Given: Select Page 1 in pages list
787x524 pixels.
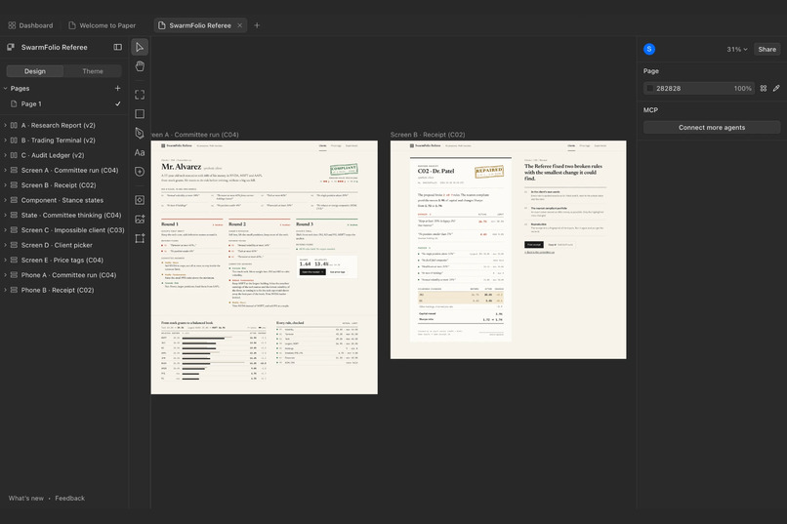Looking at the screenshot, I should click(x=64, y=103).
